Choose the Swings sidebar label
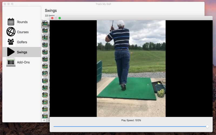Image resolution: width=216 pixels, height=135 pixels. tap(22, 52)
